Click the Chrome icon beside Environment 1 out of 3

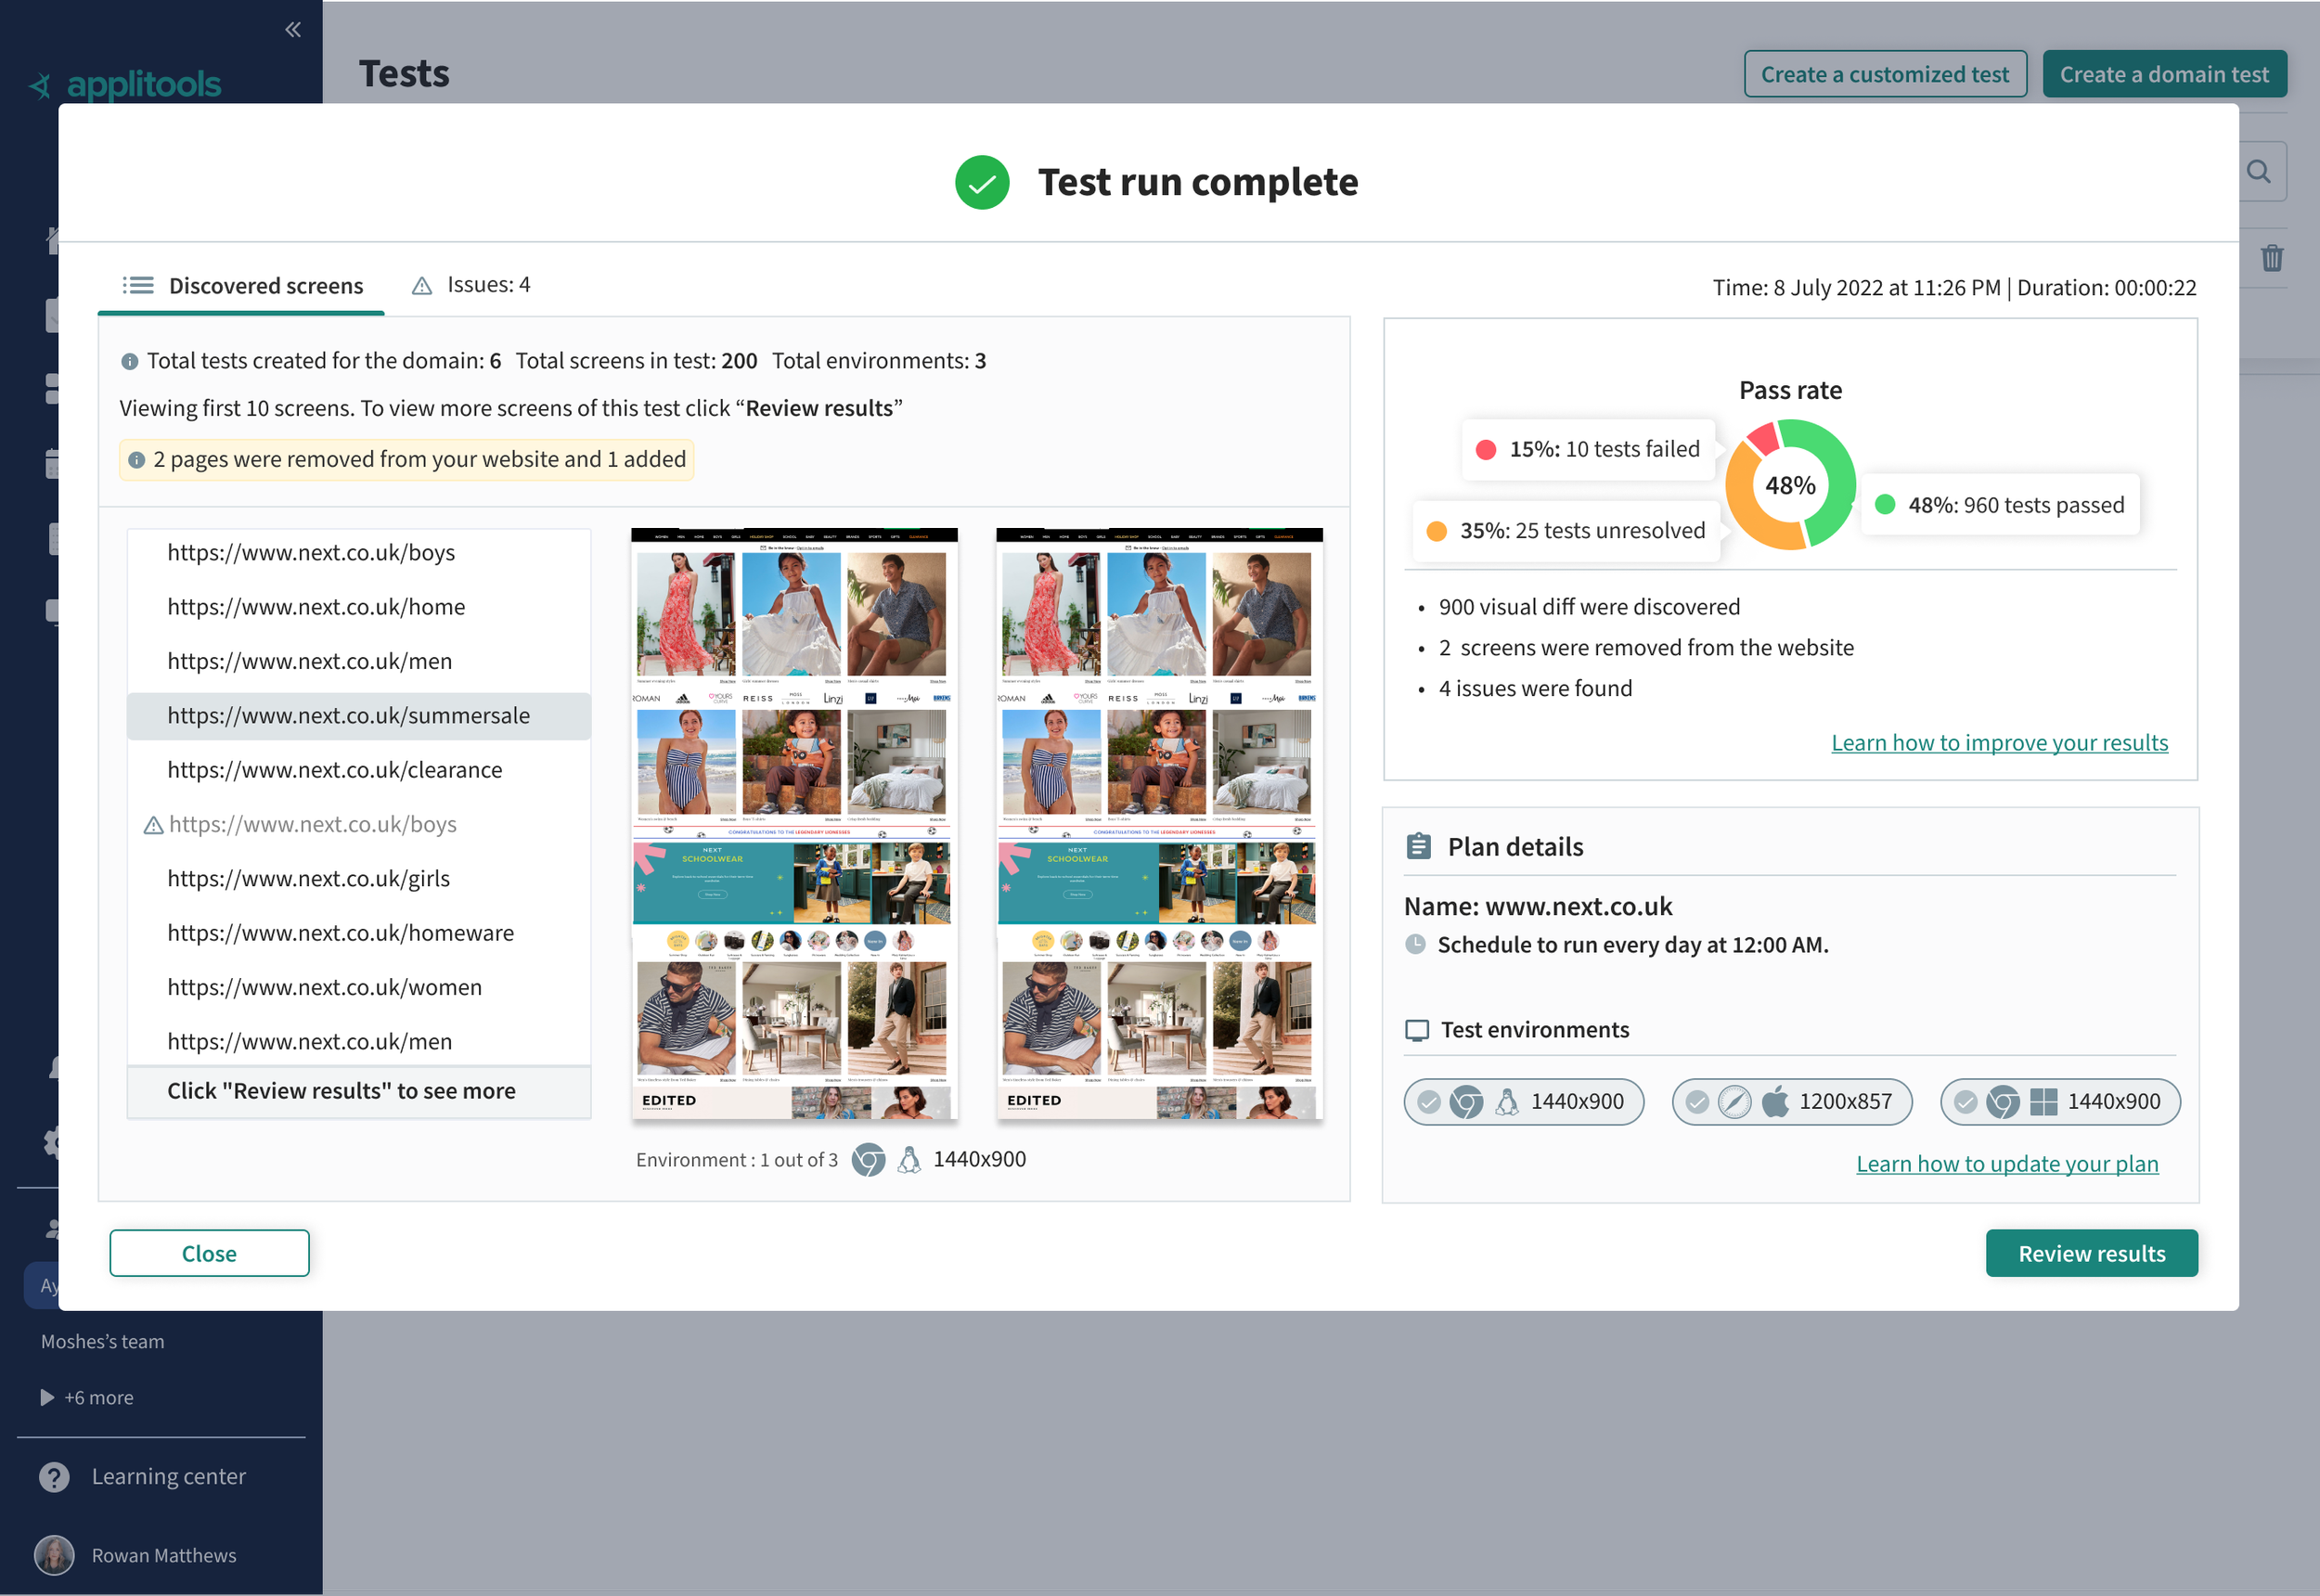click(x=868, y=1160)
